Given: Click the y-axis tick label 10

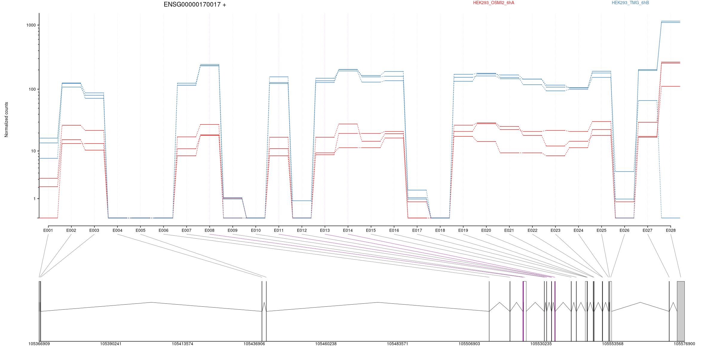Looking at the screenshot, I should click(x=33, y=151).
